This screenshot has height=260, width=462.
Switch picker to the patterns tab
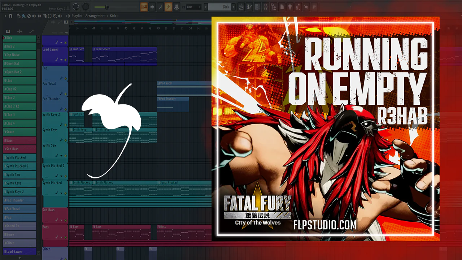(8, 31)
